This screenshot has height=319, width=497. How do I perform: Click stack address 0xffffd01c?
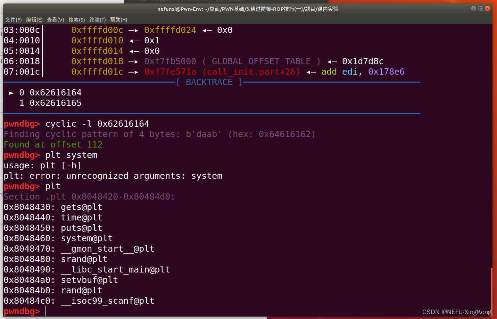[x=97, y=72]
